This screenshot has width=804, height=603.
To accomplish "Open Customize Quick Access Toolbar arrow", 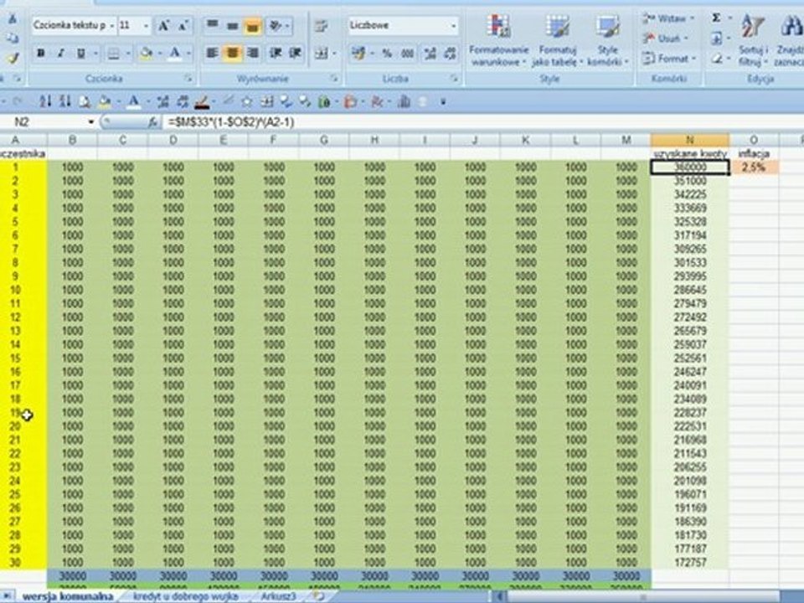I will (x=443, y=102).
